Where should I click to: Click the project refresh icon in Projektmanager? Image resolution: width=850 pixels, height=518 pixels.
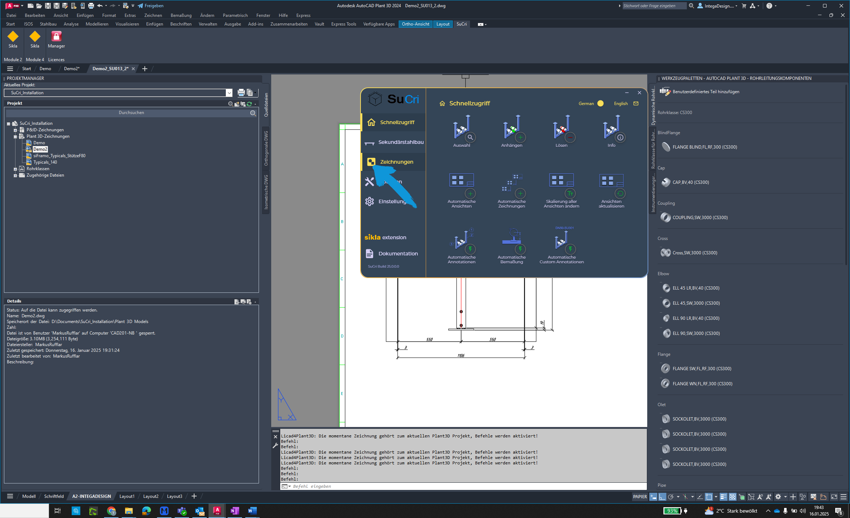(249, 104)
